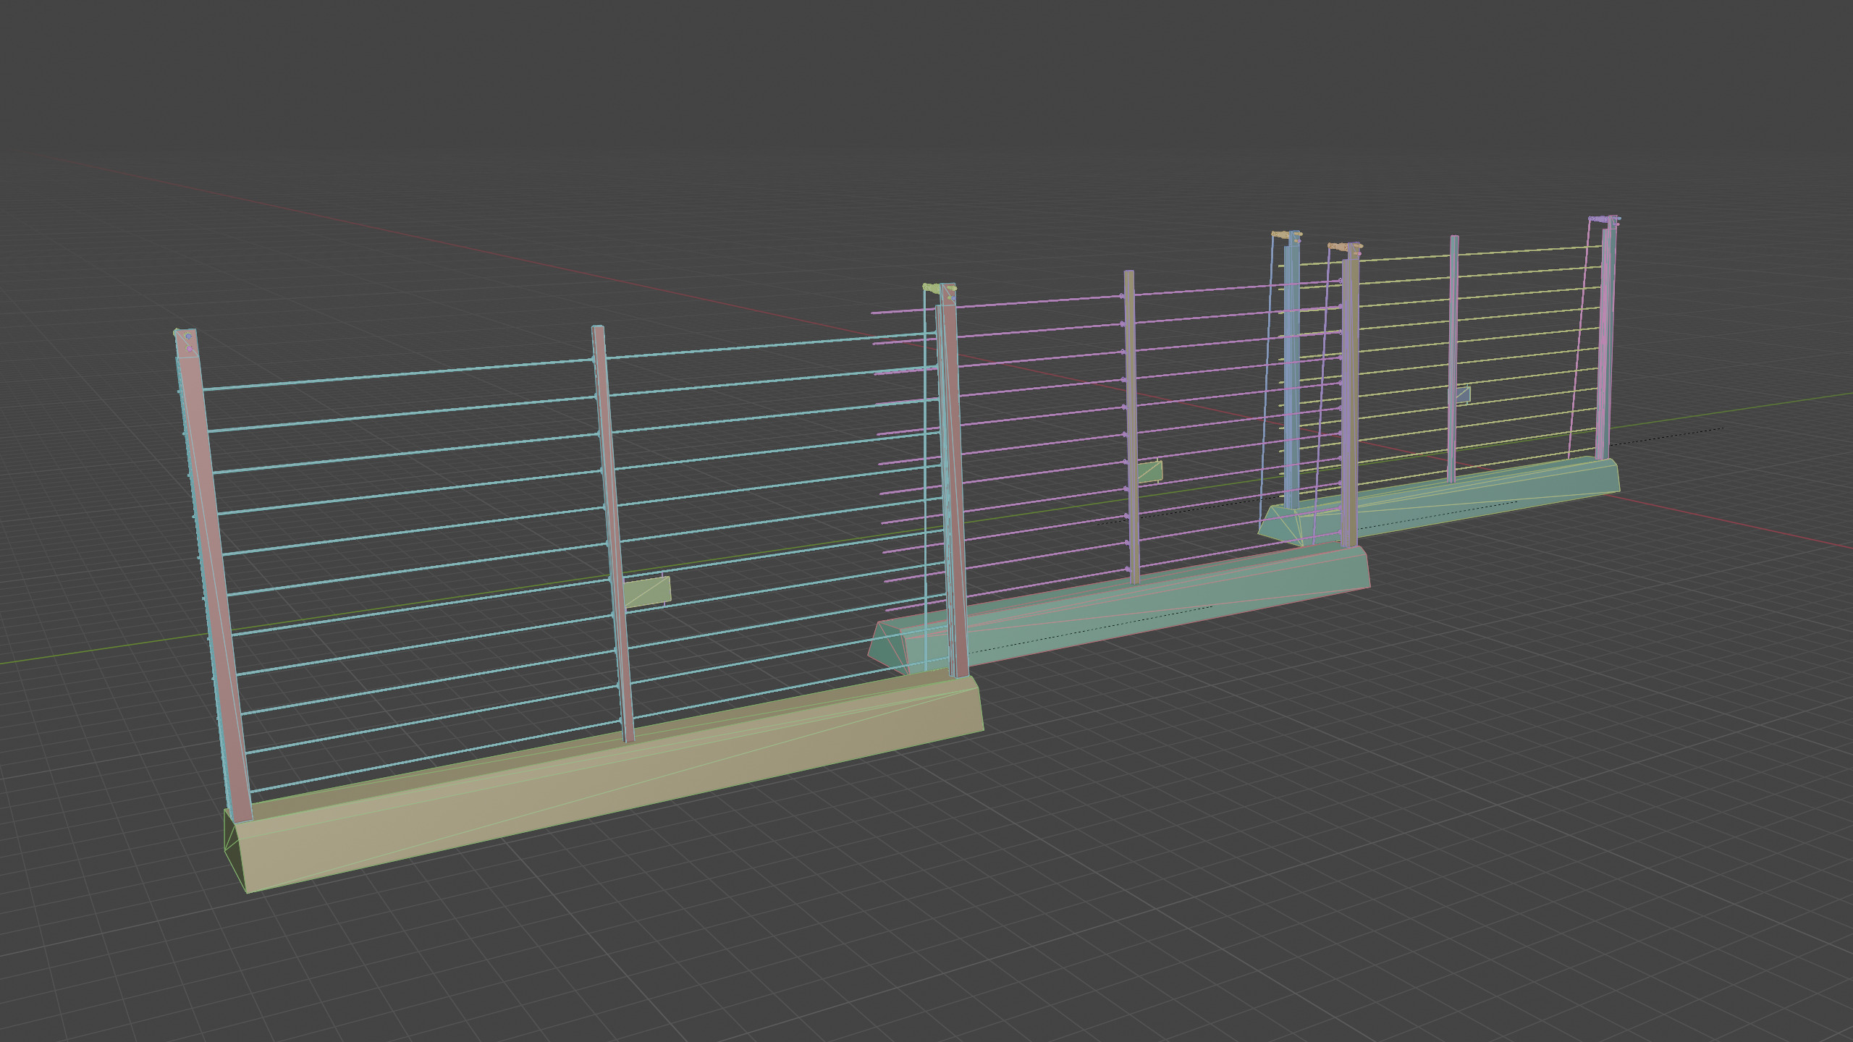
Task: Select the small blue plate on farthest fence
Action: pyautogui.click(x=1463, y=394)
